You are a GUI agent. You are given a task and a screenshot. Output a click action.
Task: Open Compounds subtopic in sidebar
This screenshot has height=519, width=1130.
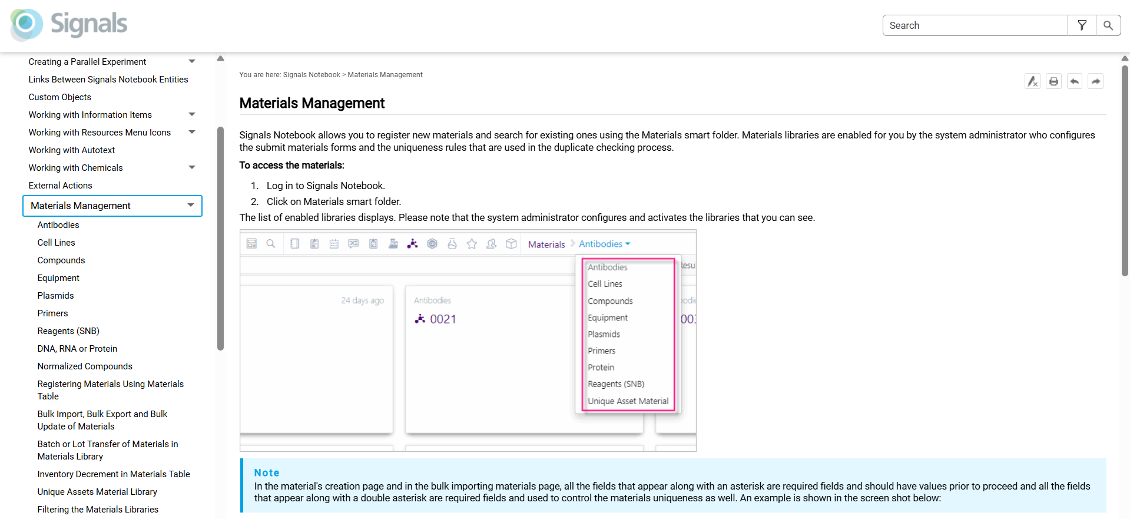click(x=61, y=260)
